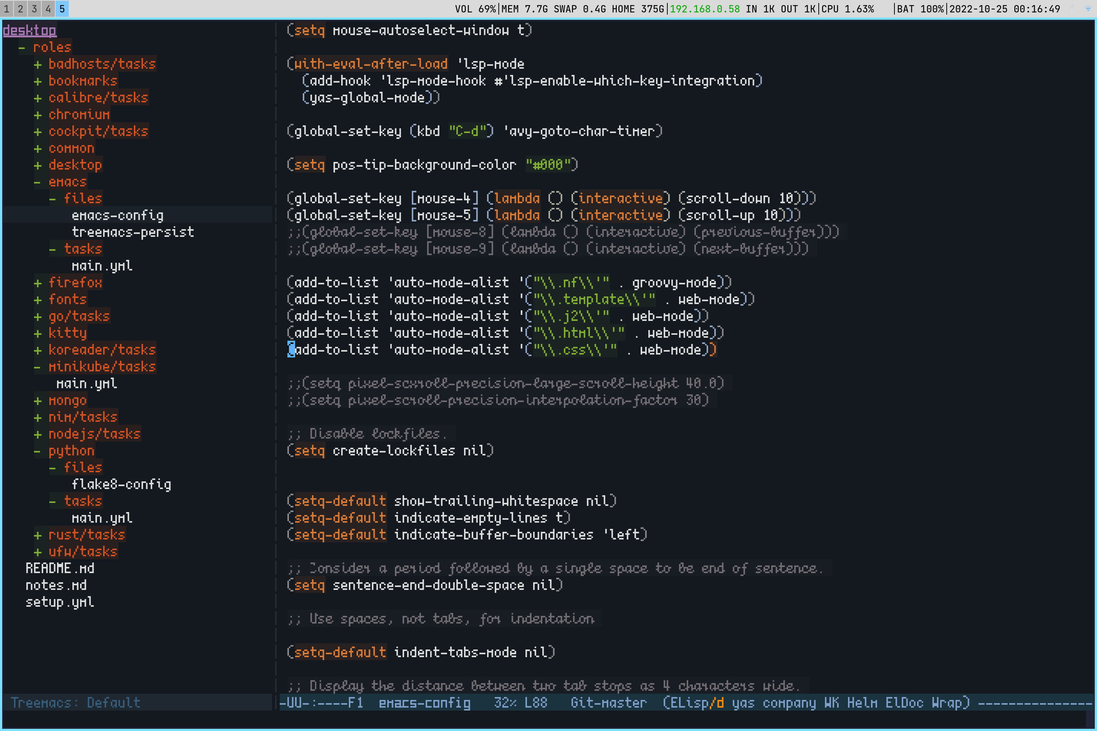Click the WiFi icon in status bar
The height and width of the screenshot is (731, 1097).
(1088, 9)
